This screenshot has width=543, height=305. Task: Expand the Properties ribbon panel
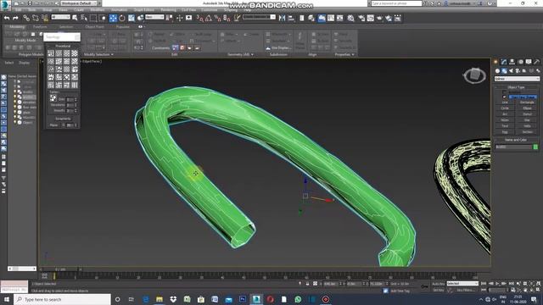(x=344, y=54)
